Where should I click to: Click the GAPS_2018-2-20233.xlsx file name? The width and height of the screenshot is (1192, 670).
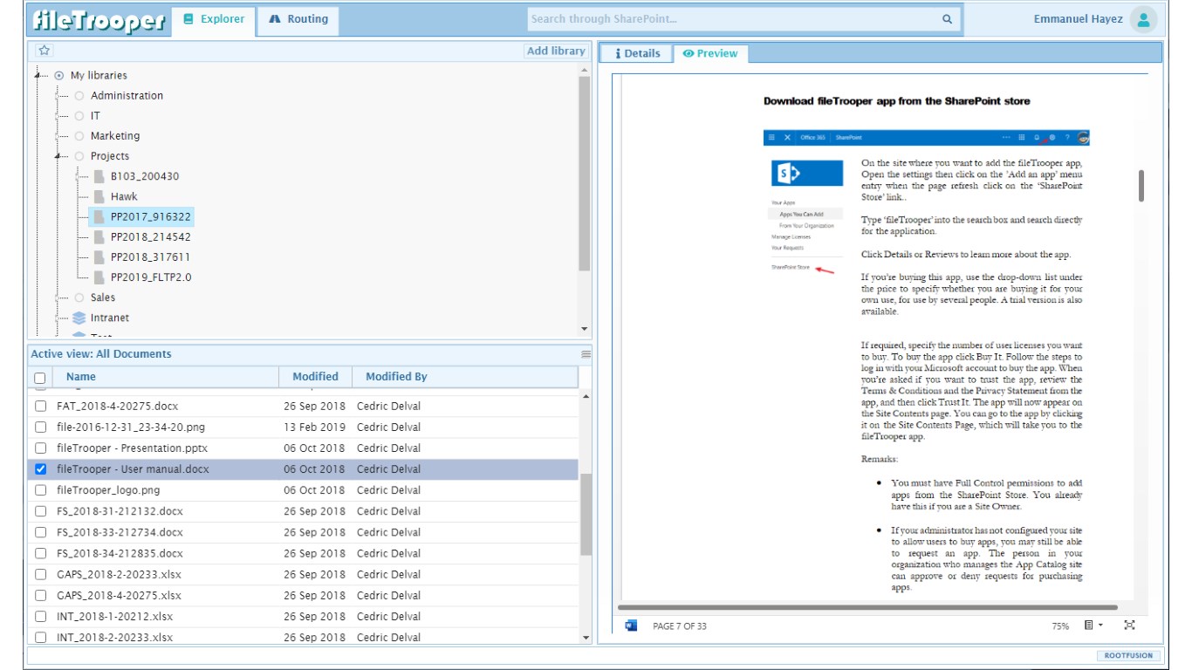click(x=119, y=575)
